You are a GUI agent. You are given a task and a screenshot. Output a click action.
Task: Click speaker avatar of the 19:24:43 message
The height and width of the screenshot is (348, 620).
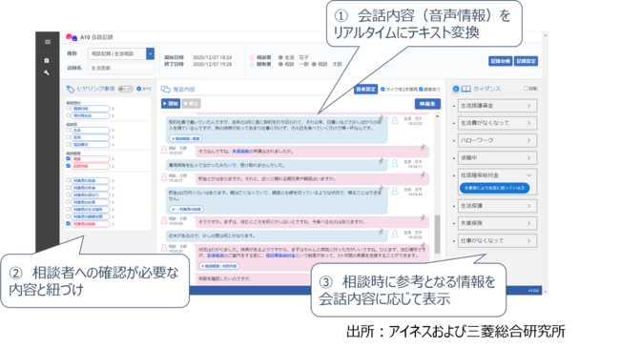point(395,192)
